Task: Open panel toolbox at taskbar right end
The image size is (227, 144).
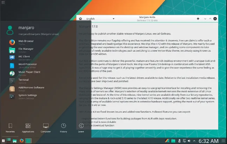Action: pyautogui.click(x=223, y=141)
